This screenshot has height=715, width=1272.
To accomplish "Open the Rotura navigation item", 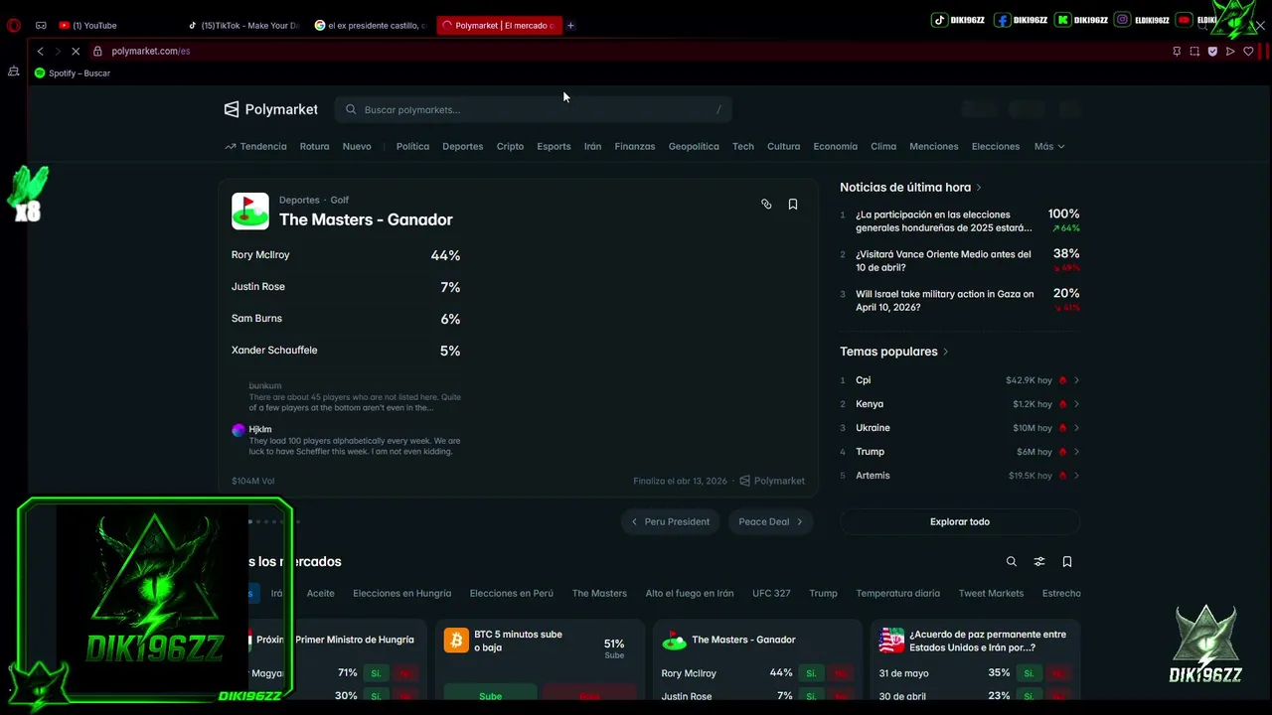I will pos(314,146).
